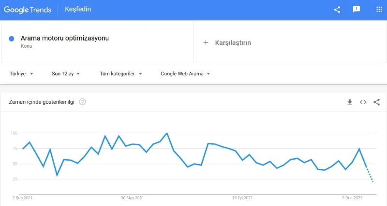Screen dimensions: 387x206
Task: Click the plus icon next to Karşılaştırın
Action: [x=206, y=42]
